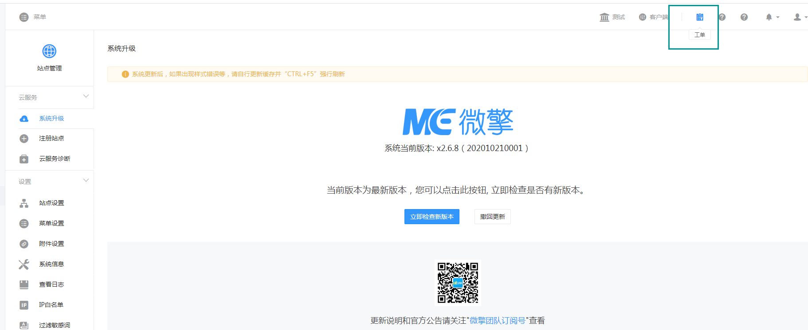Click the version text x2.6.8
Image resolution: width=808 pixels, height=330 pixels.
(x=456, y=148)
